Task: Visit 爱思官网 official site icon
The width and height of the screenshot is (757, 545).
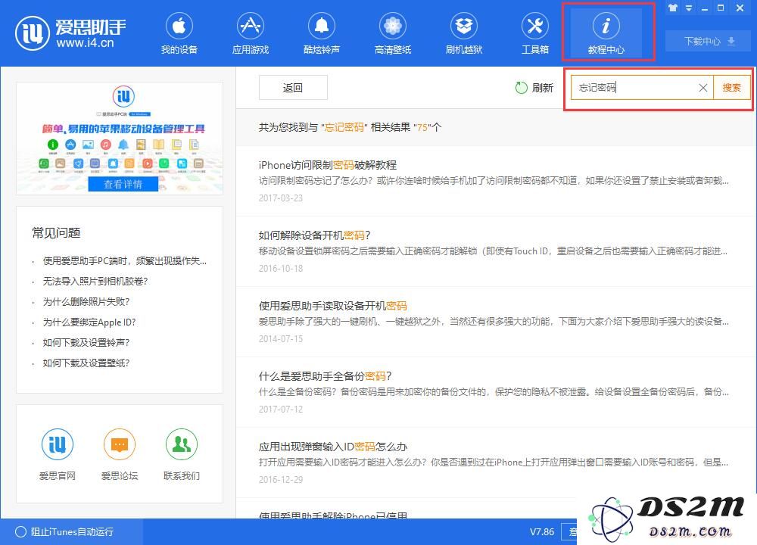Action: (x=58, y=444)
